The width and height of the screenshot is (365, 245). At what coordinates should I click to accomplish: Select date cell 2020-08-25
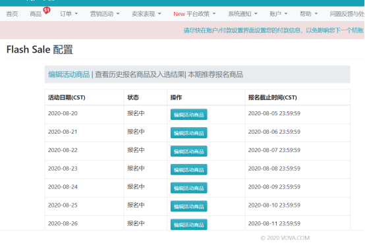pos(63,205)
